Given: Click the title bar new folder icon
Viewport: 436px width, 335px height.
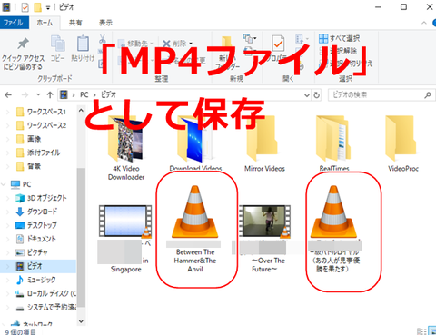Looking at the screenshot, I should pos(37,7).
